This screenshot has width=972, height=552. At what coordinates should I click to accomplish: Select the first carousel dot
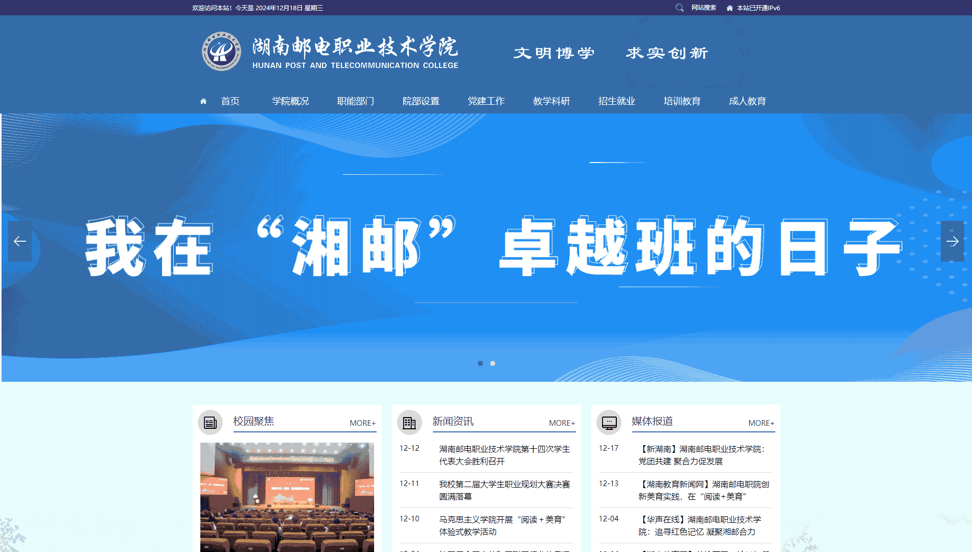pos(480,363)
